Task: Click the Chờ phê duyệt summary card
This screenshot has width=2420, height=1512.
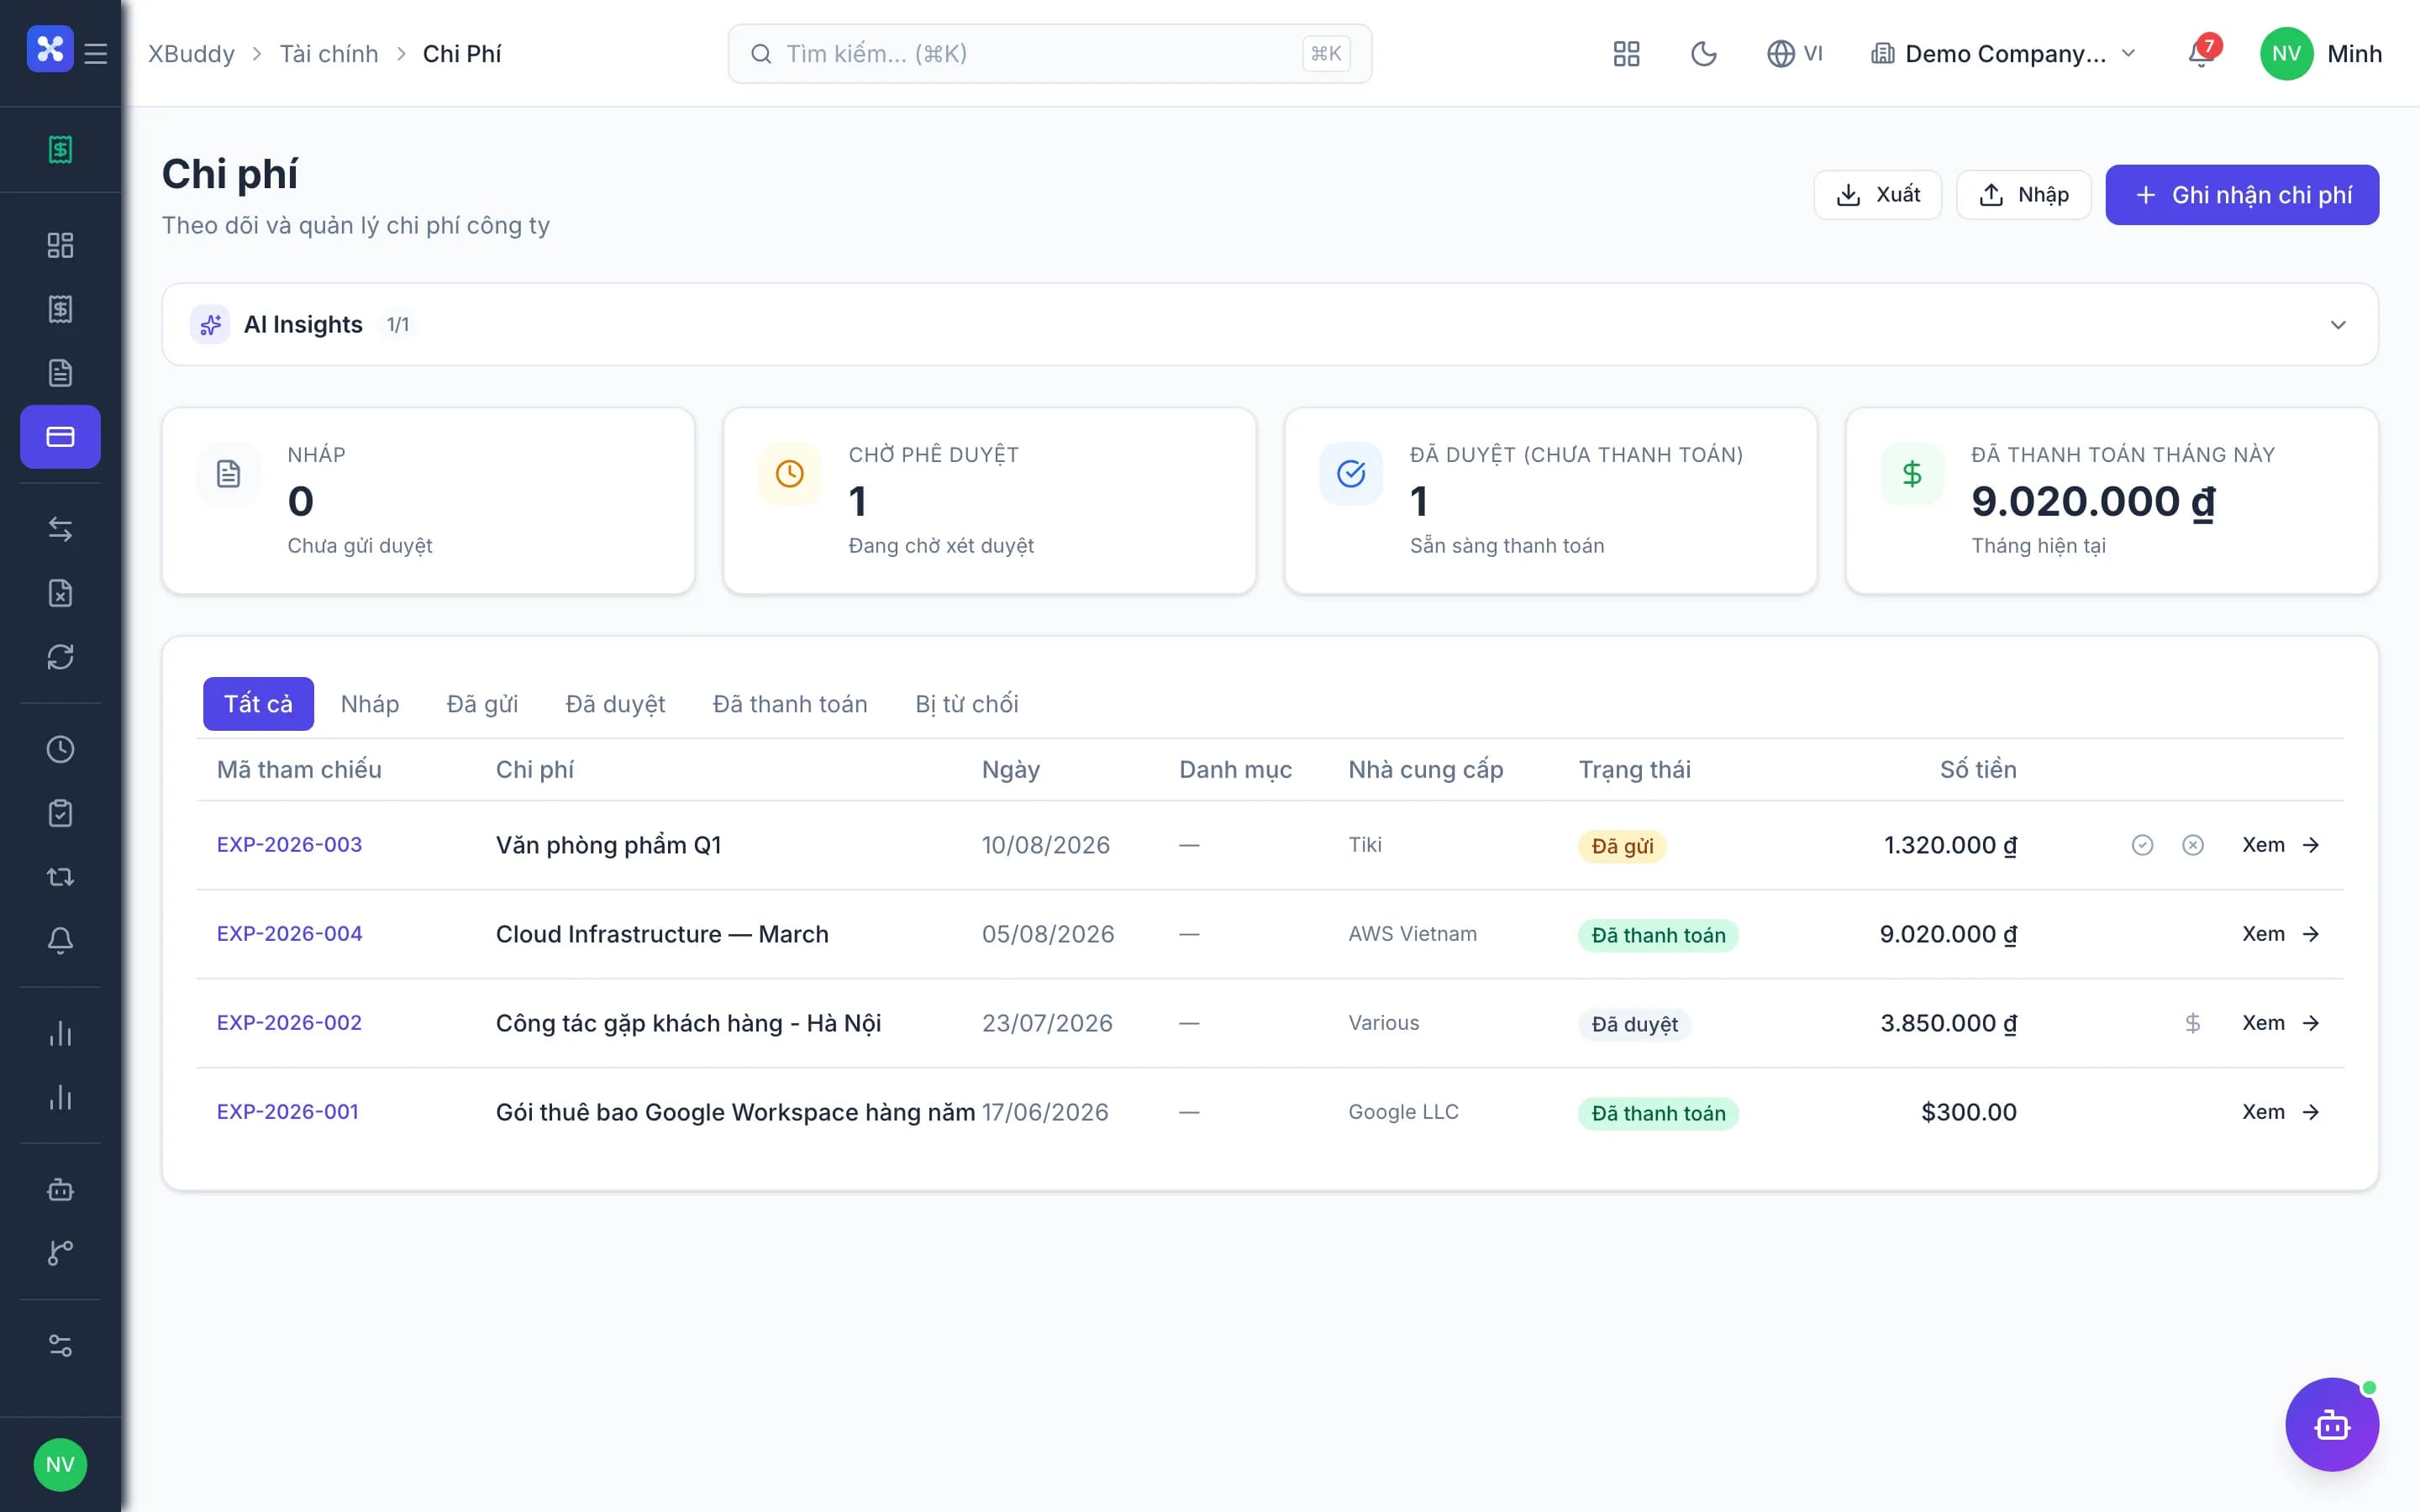Action: [x=989, y=500]
